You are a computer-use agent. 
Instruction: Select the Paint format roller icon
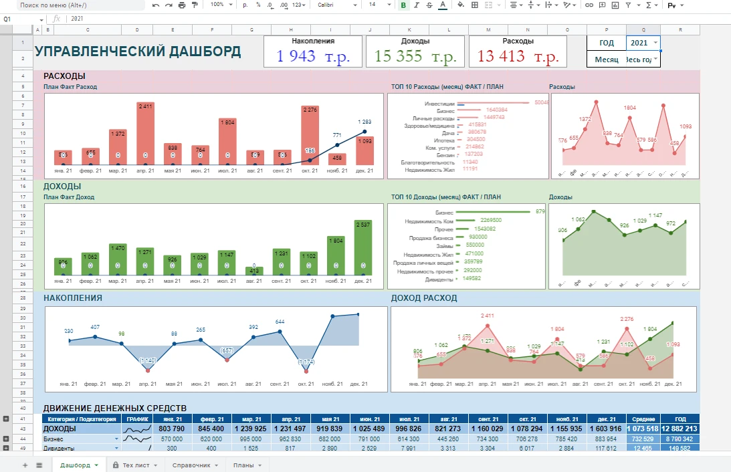pyautogui.click(x=195, y=5)
